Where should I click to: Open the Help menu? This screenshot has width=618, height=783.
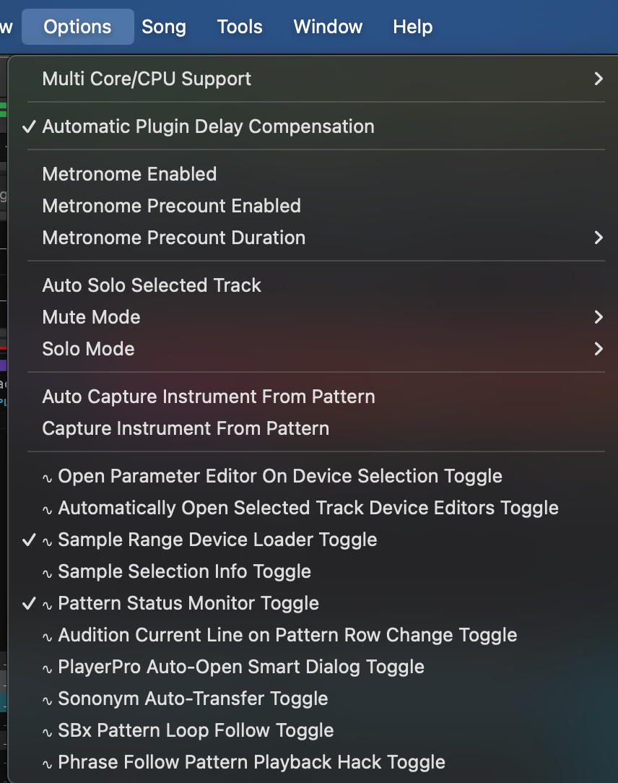(412, 27)
